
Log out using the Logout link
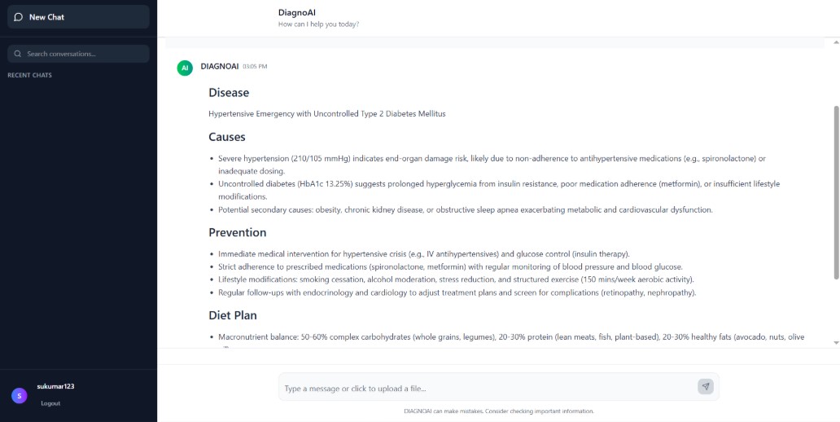point(50,403)
